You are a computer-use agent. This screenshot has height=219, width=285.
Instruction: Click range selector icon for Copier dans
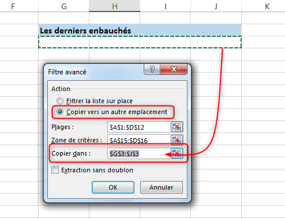[x=177, y=153]
